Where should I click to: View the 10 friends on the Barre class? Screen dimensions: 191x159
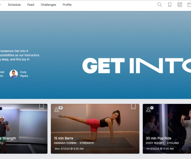pos(58,109)
